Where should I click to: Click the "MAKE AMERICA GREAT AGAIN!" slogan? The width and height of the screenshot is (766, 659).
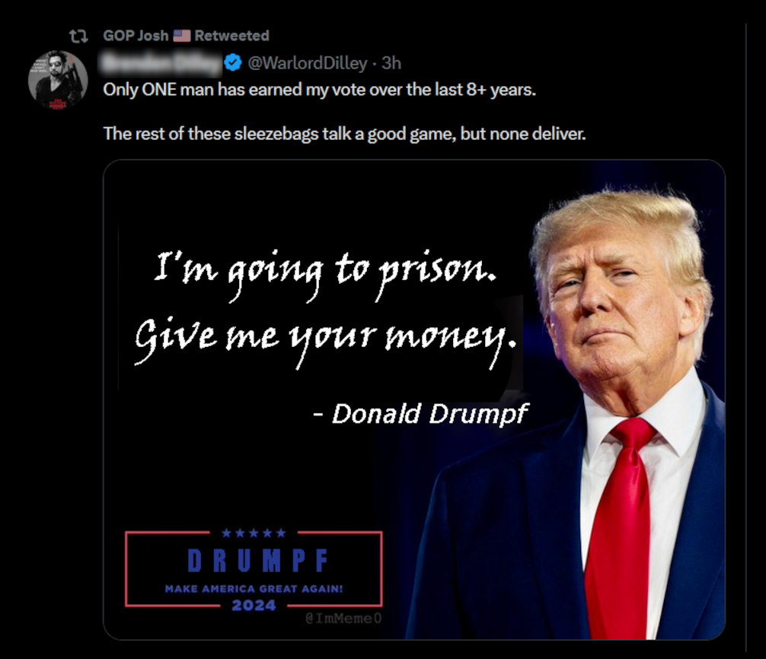coord(254,589)
